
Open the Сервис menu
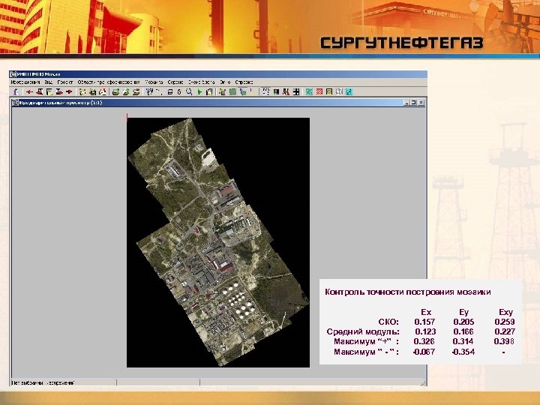175,82
